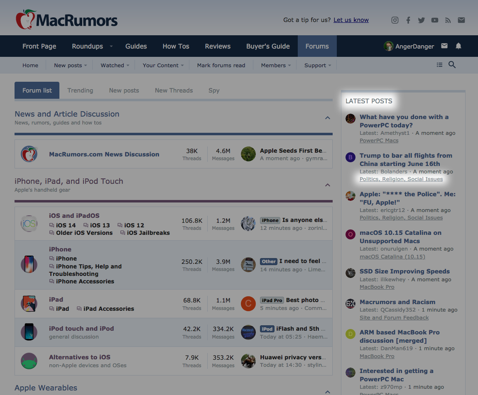Screen dimensions: 478x395
Task: Click AngerDanger user avatar
Action: (388, 46)
